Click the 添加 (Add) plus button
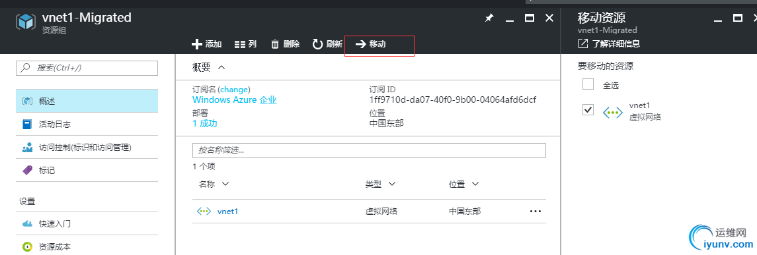 pyautogui.click(x=207, y=44)
